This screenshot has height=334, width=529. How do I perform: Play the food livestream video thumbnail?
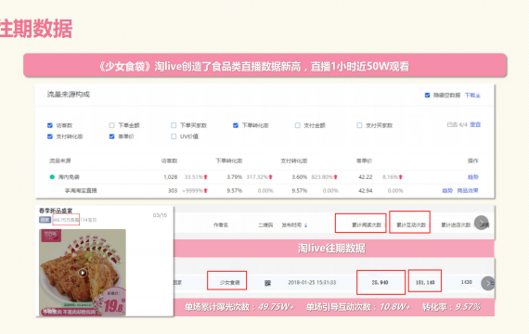(x=83, y=273)
